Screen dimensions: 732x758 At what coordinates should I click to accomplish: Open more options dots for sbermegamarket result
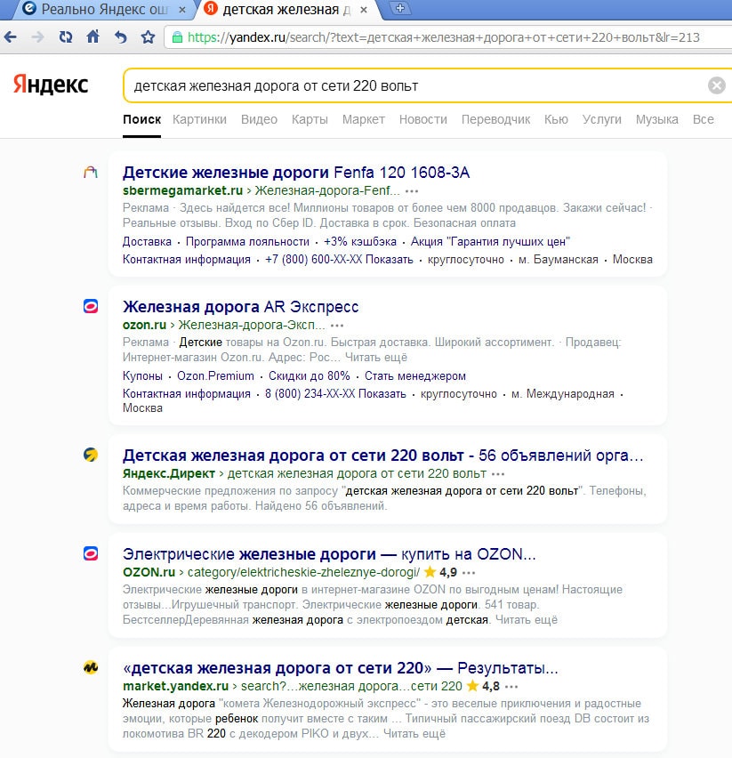coord(412,191)
